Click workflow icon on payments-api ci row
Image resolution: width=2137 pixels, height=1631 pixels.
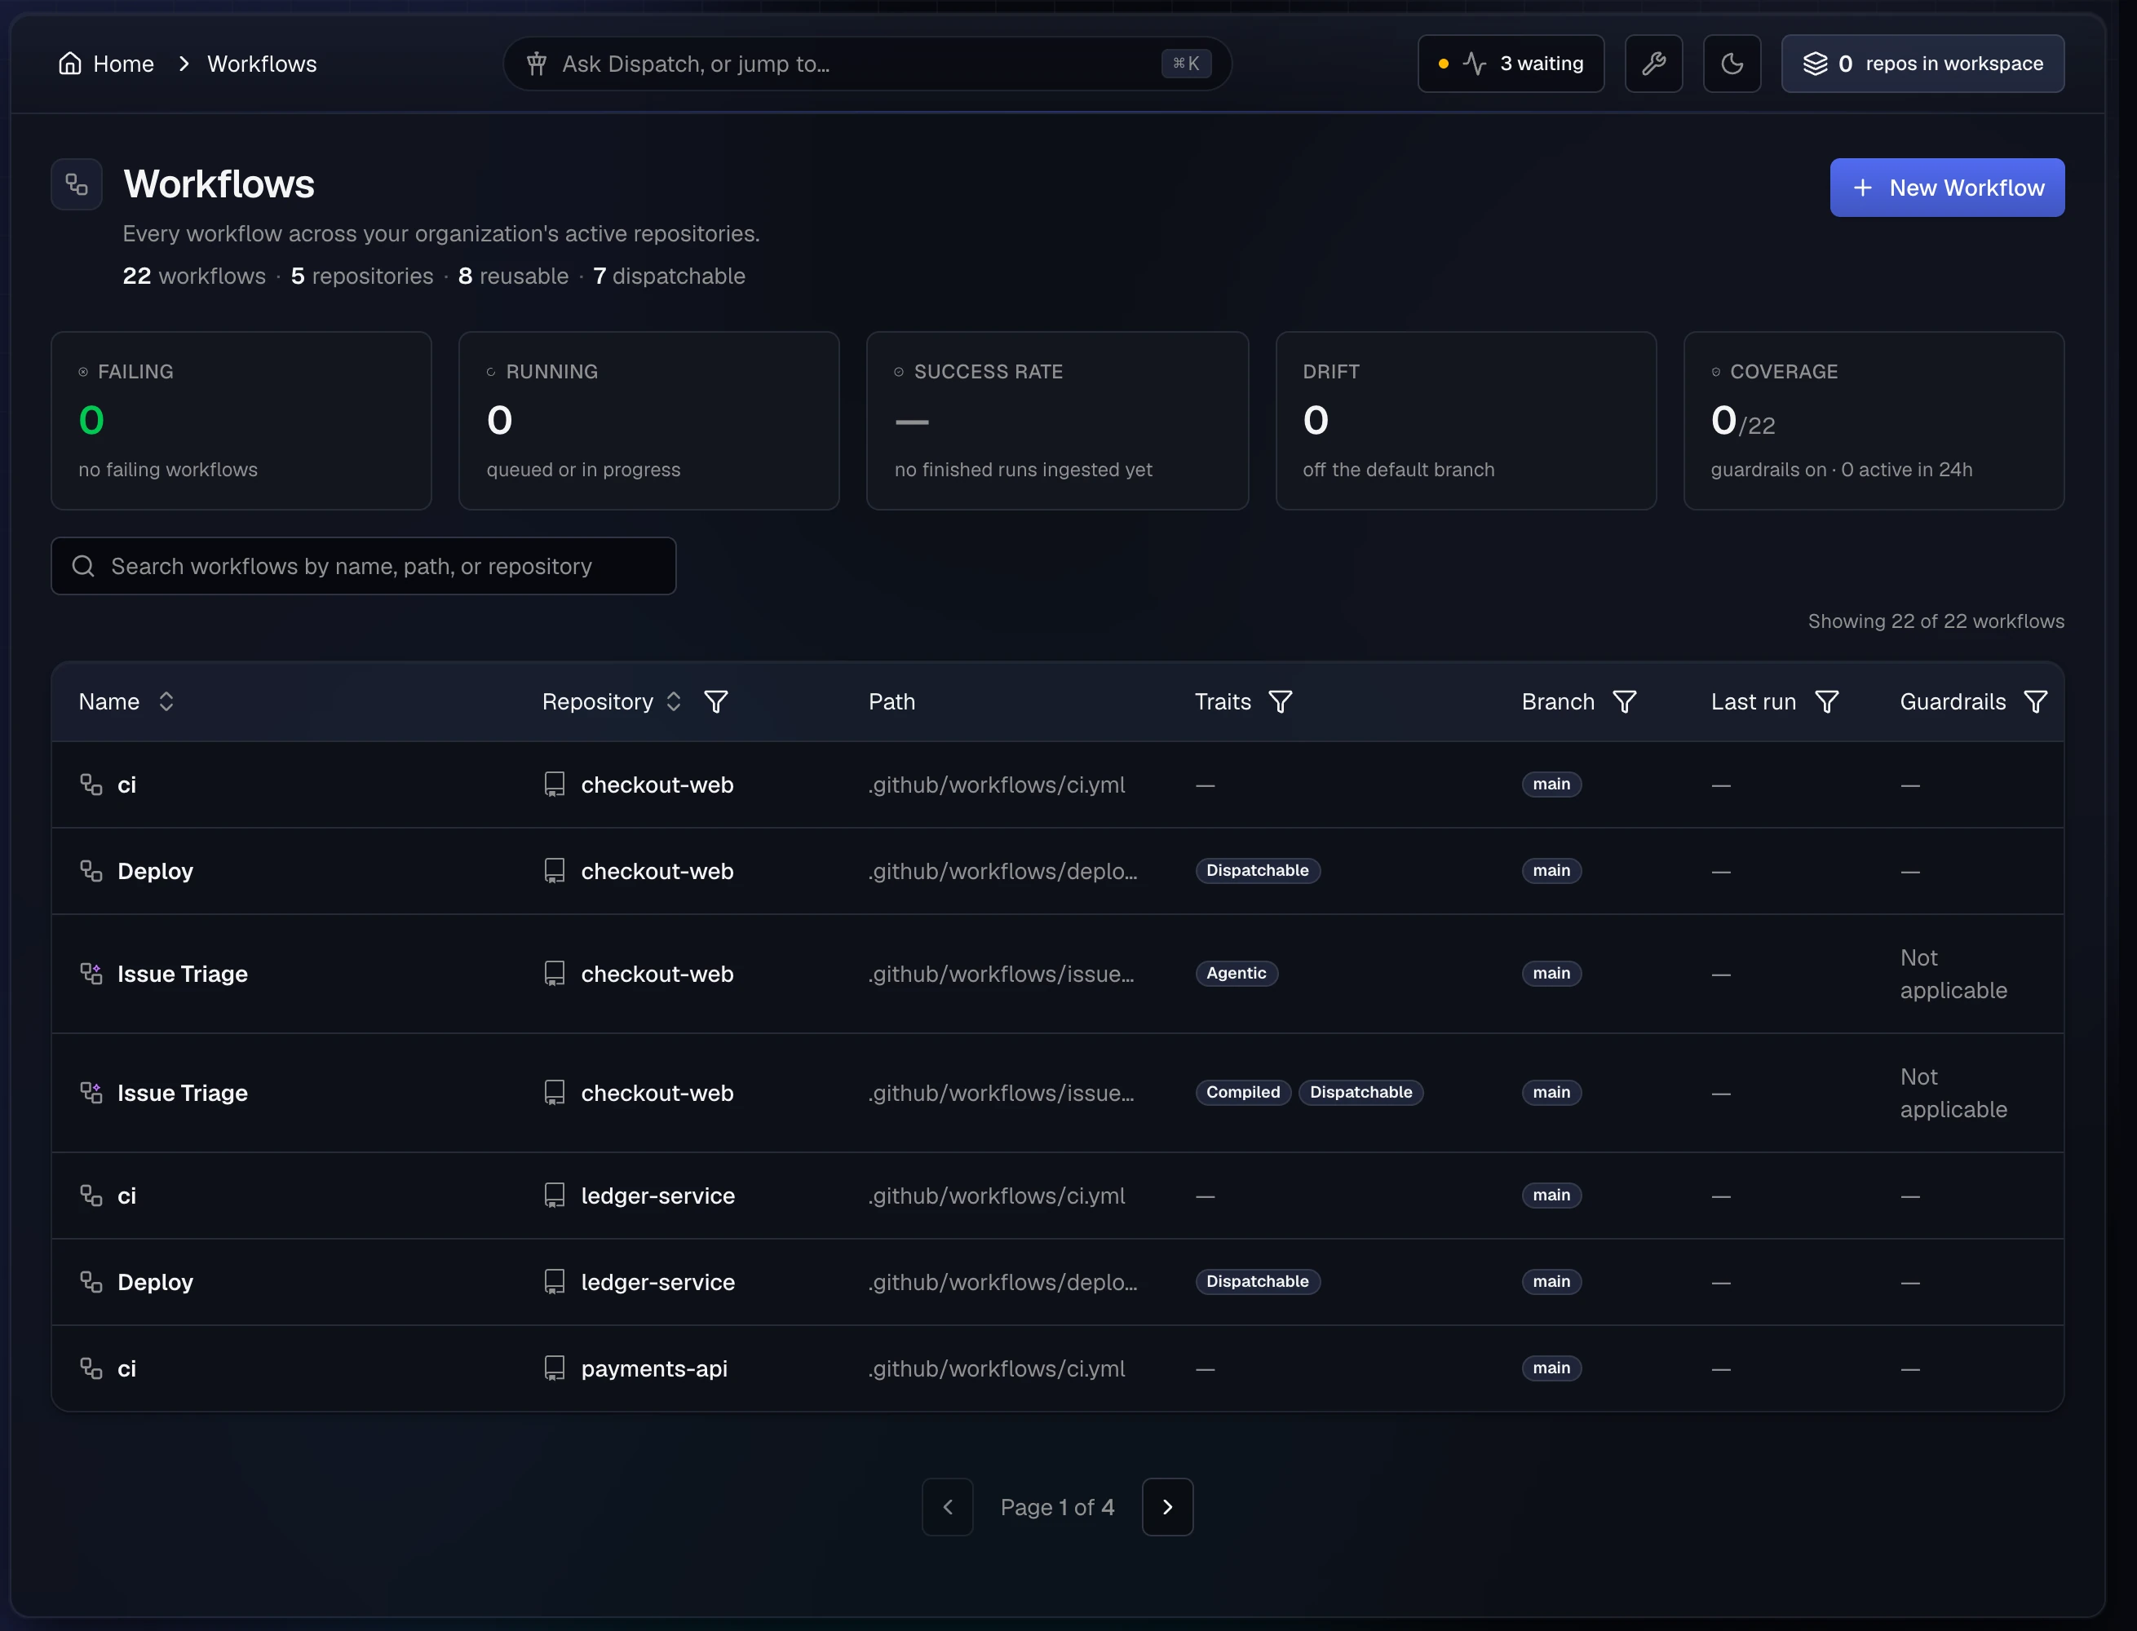point(91,1369)
